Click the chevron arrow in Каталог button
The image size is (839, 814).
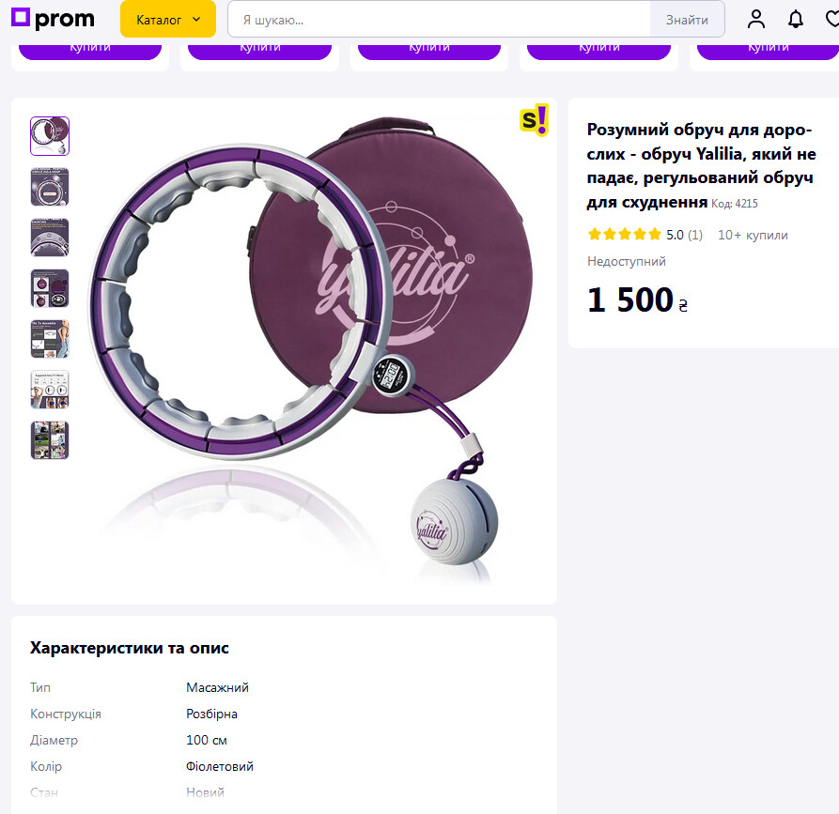coord(196,20)
